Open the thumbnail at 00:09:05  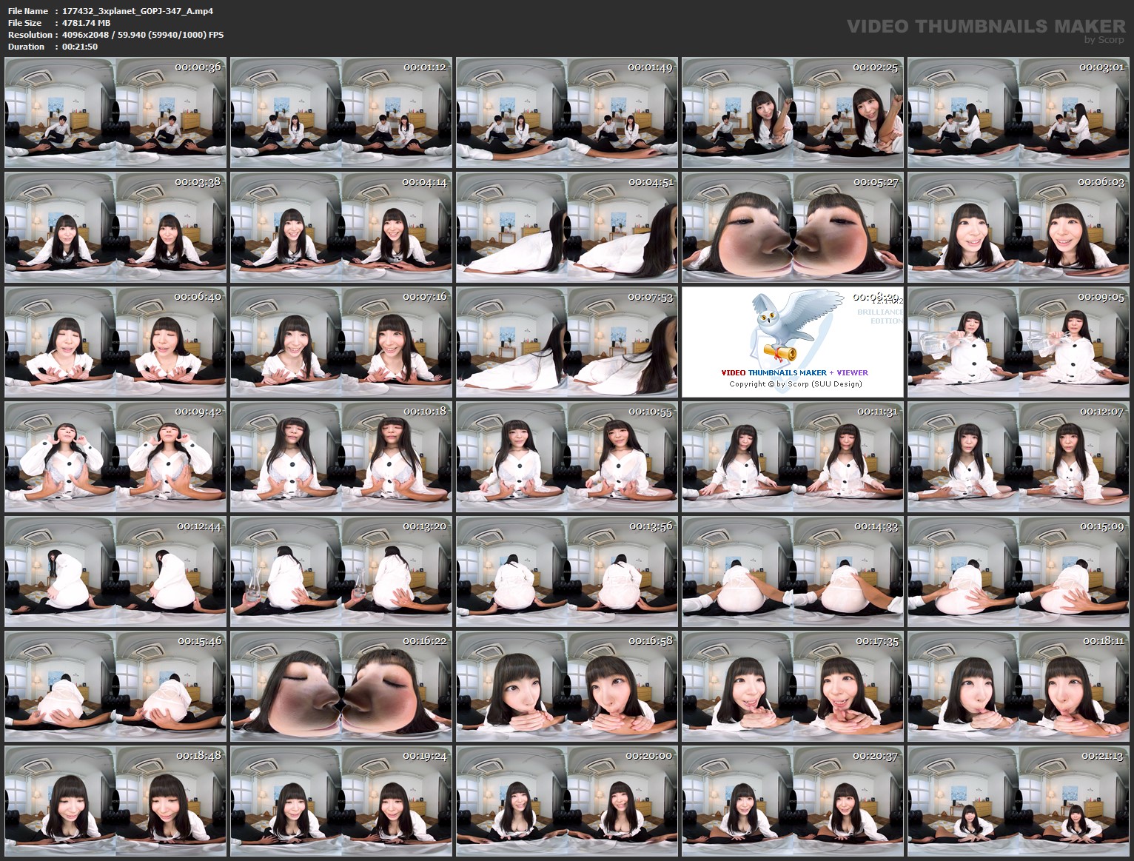1021,343
